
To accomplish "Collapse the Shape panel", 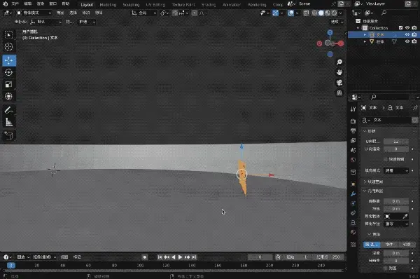I will pos(365,131).
